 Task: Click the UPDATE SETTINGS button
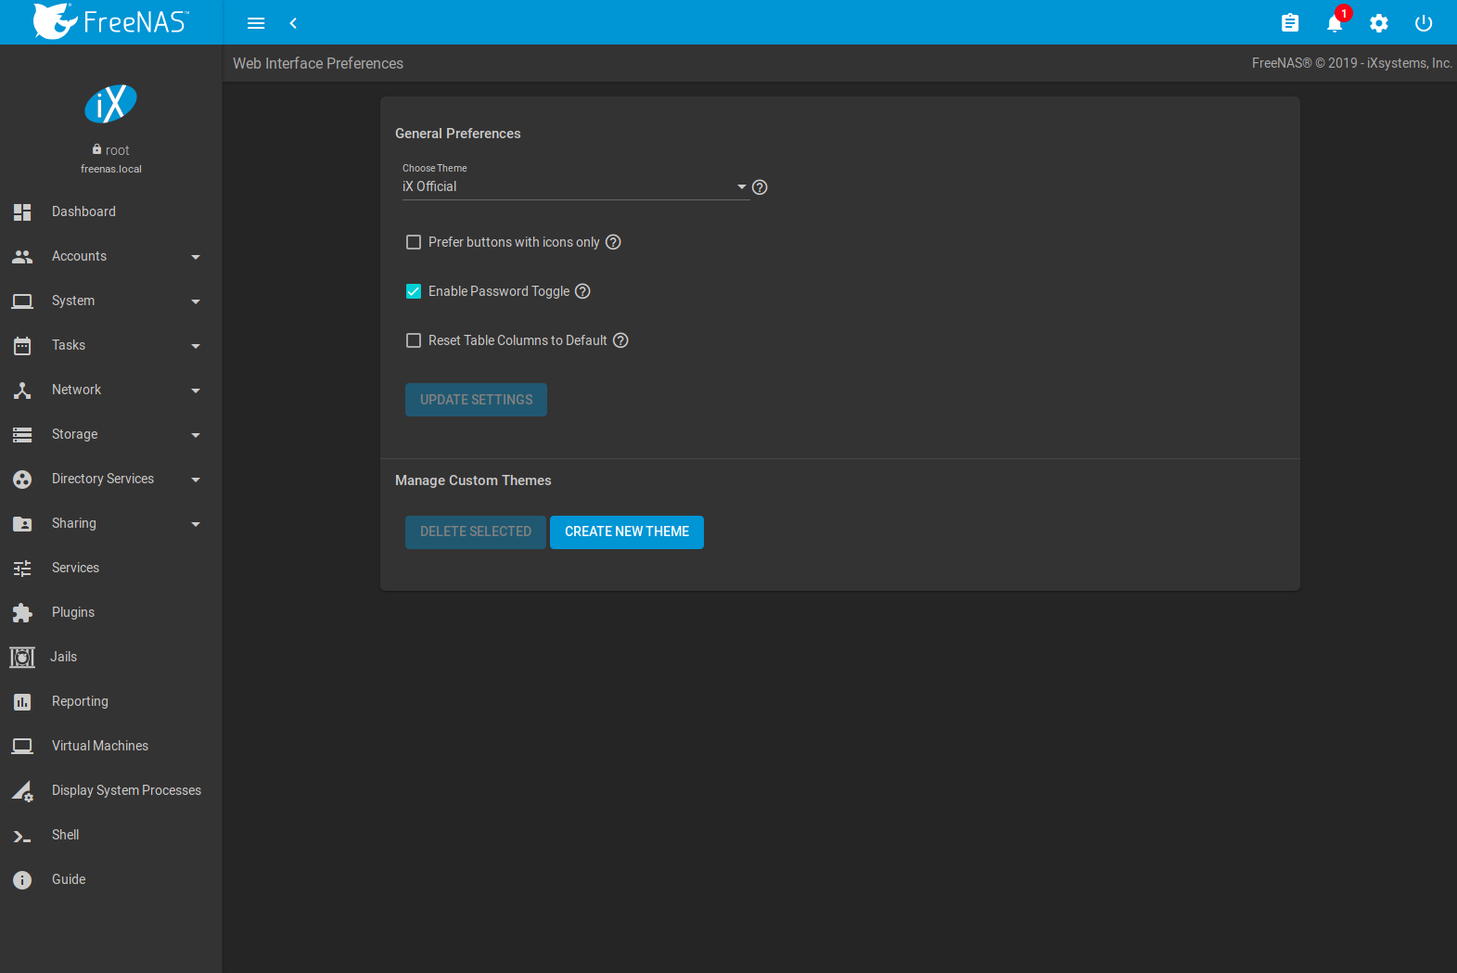coord(476,400)
